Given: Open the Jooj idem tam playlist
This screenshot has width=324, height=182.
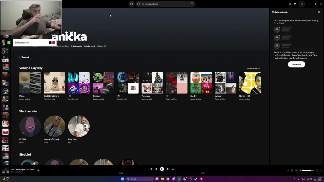Looking at the screenshot, I should pyautogui.click(x=54, y=83).
